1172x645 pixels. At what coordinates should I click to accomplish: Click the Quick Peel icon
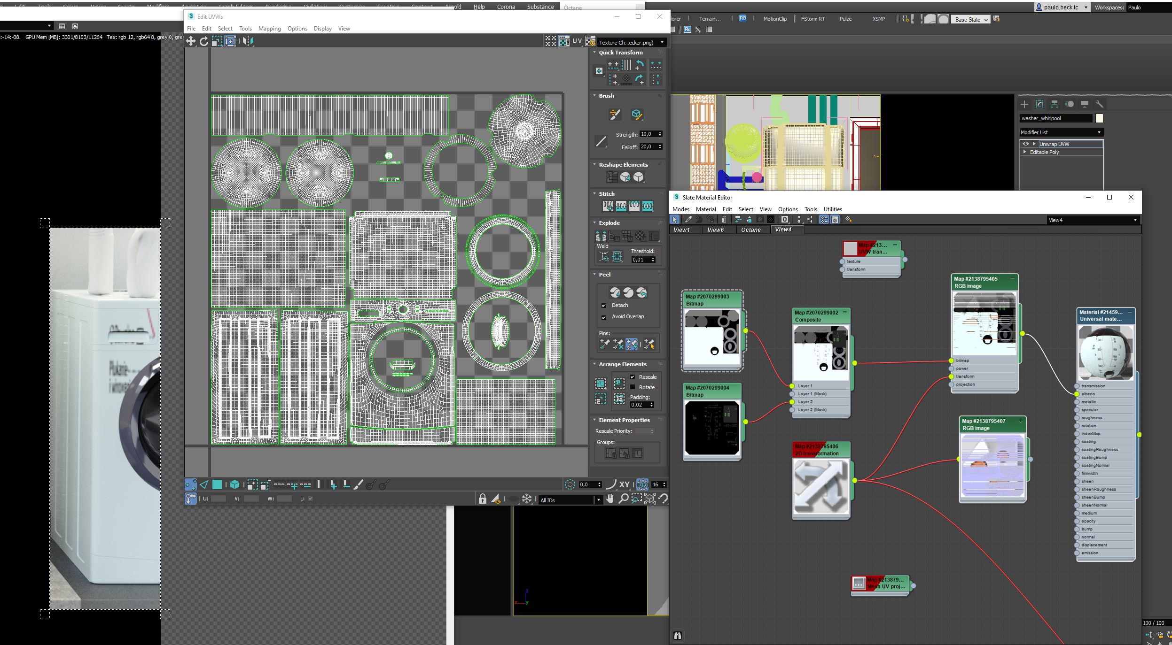point(615,292)
